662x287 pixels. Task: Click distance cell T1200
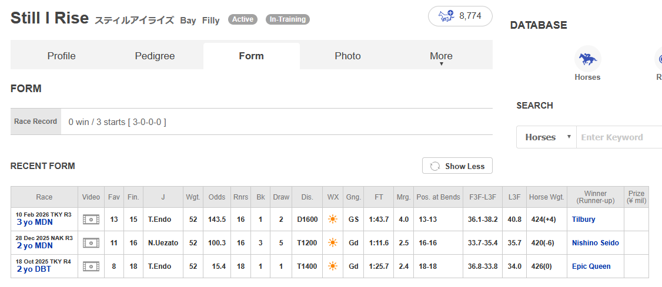click(x=307, y=243)
